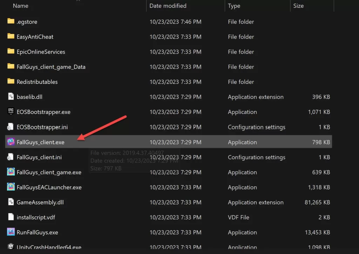359x254 pixels.
Task: Select the FallGuysEACLauncher.exe application icon
Action: point(11,187)
